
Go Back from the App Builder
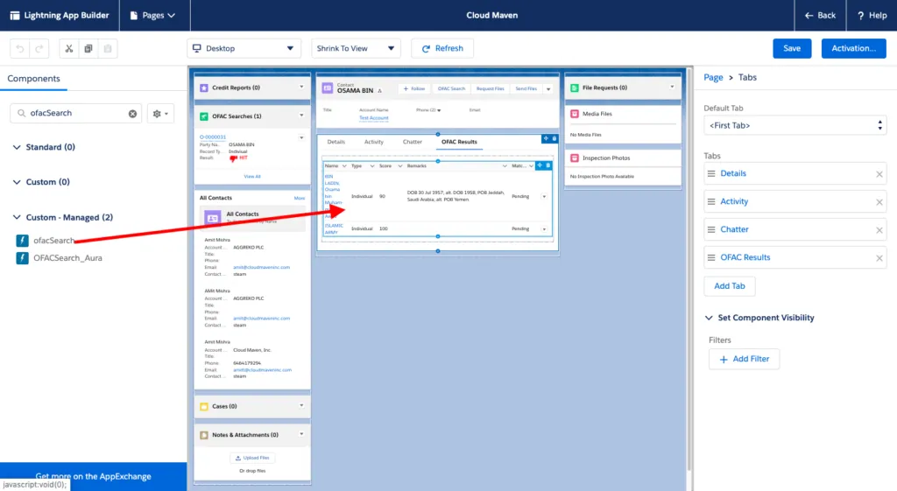point(820,16)
